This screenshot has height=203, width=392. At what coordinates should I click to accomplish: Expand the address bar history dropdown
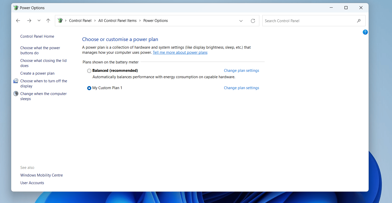pyautogui.click(x=241, y=21)
